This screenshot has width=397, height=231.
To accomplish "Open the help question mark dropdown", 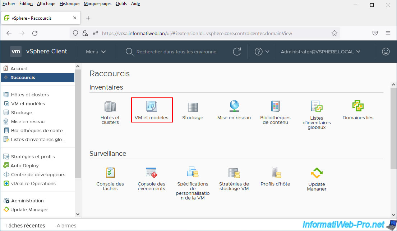I will (262, 52).
